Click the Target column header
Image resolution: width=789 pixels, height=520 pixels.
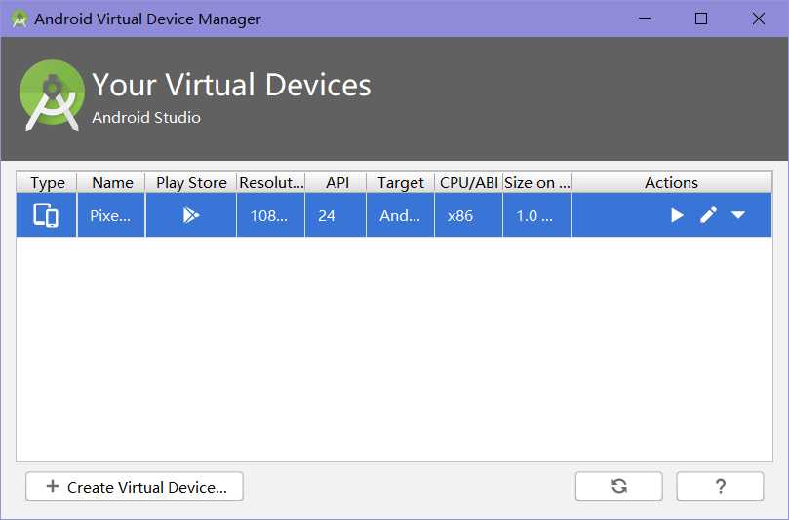tap(401, 182)
